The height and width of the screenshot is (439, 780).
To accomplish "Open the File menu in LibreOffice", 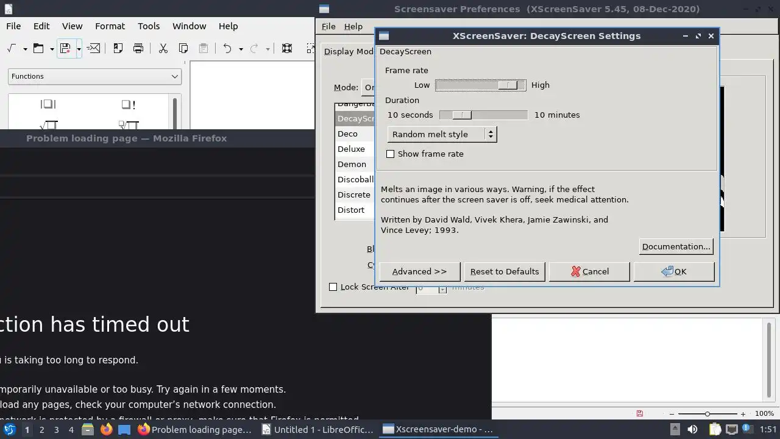I will coord(13,26).
